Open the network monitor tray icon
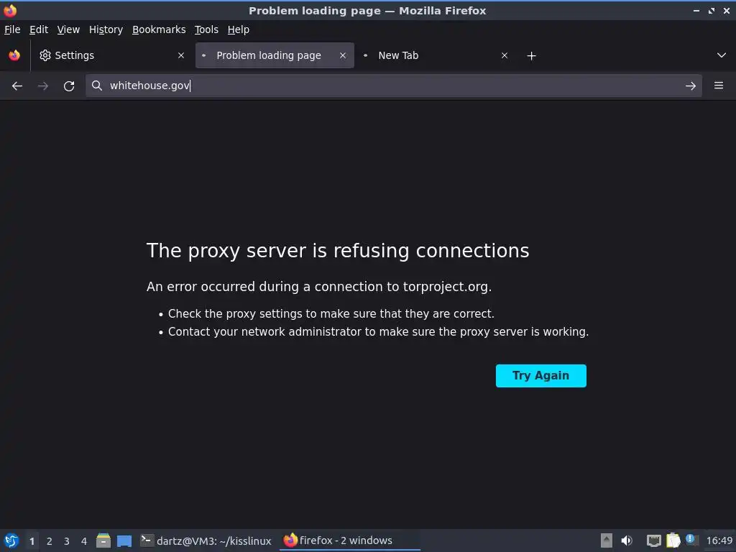 653,540
